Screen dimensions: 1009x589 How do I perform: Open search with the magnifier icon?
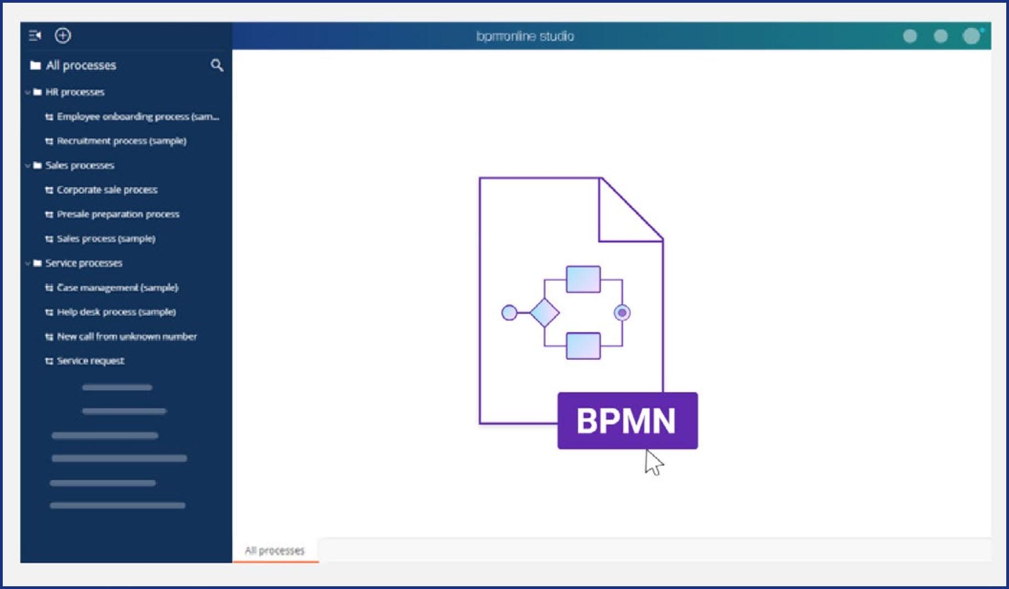[x=217, y=65]
